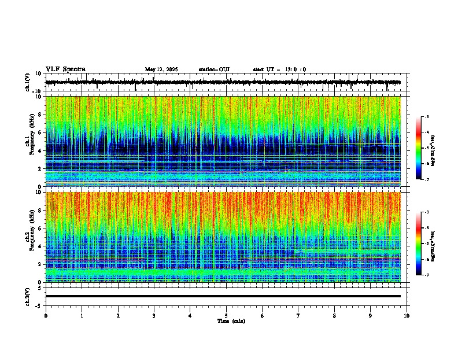Click inside the ch.2 spectrogram panel

pos(223,237)
